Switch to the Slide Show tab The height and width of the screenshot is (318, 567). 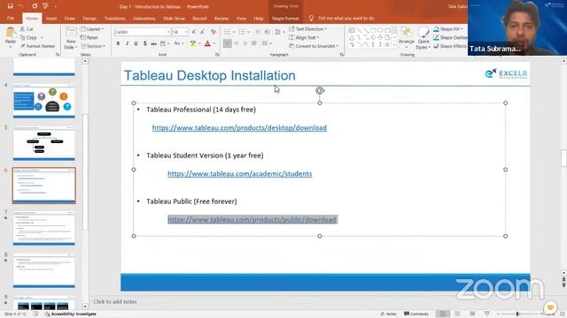pyautogui.click(x=174, y=19)
